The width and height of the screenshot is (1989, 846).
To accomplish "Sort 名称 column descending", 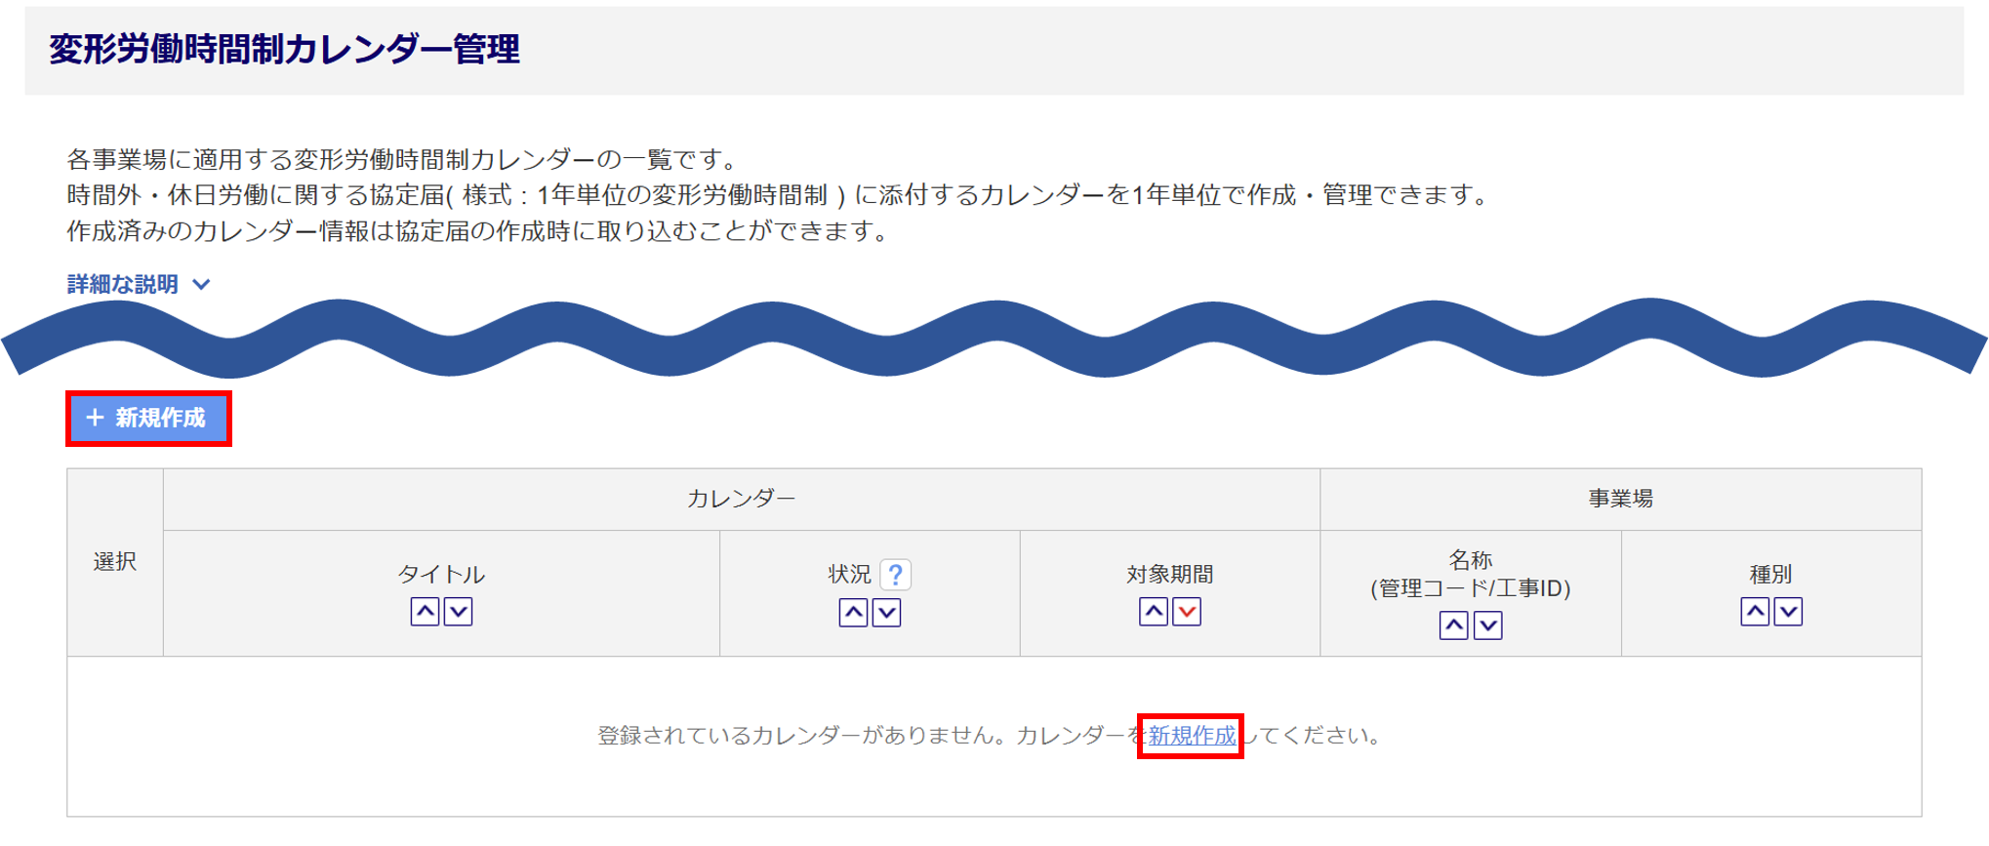I will (1487, 625).
